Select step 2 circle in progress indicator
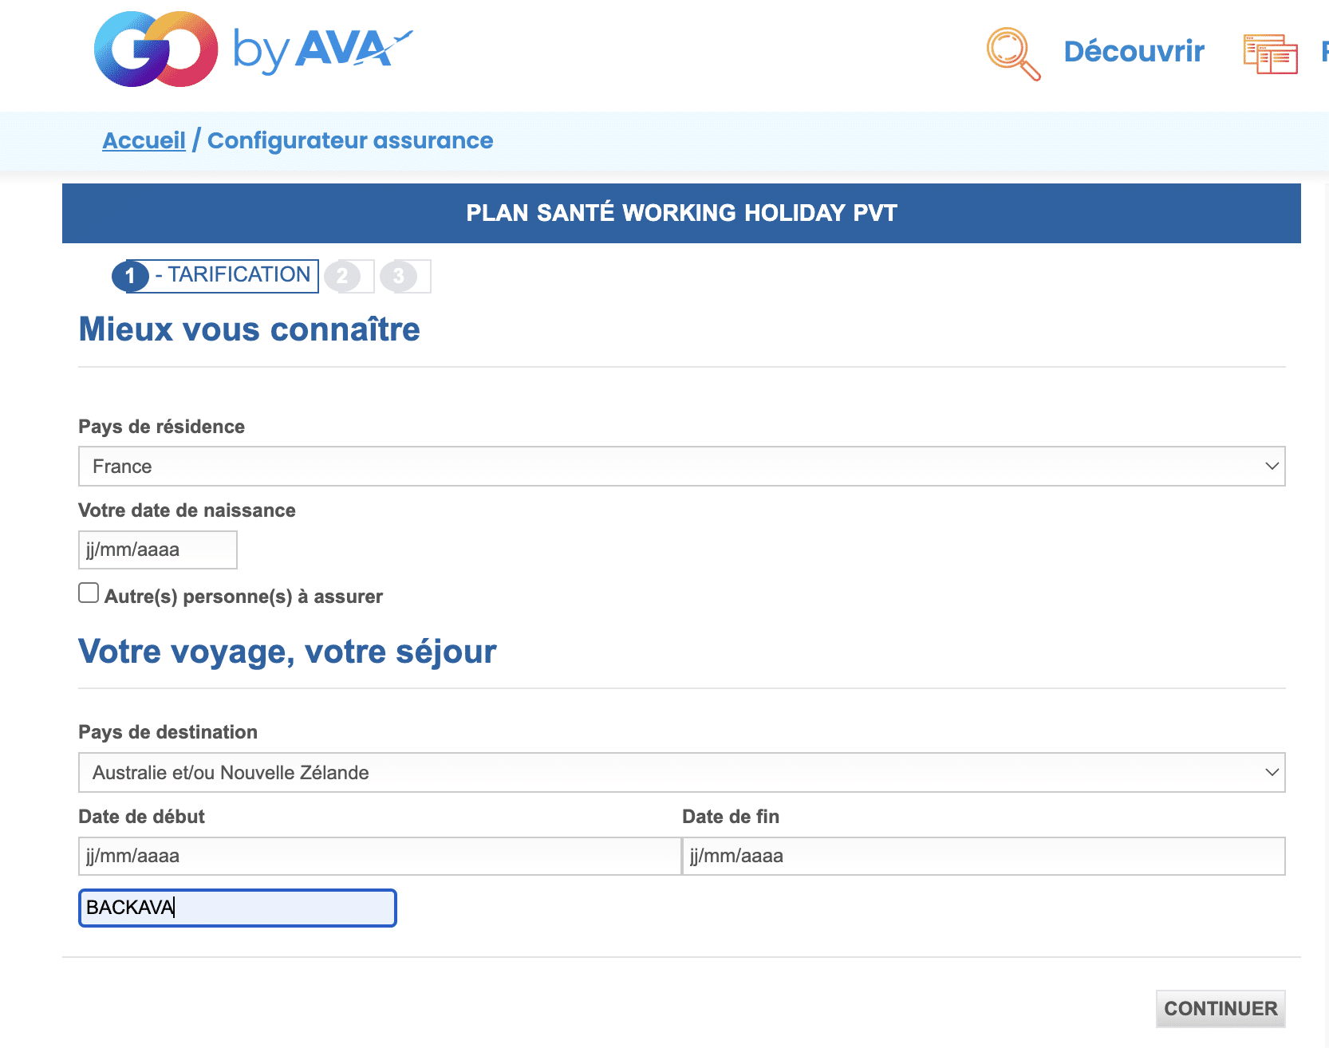 pyautogui.click(x=342, y=277)
